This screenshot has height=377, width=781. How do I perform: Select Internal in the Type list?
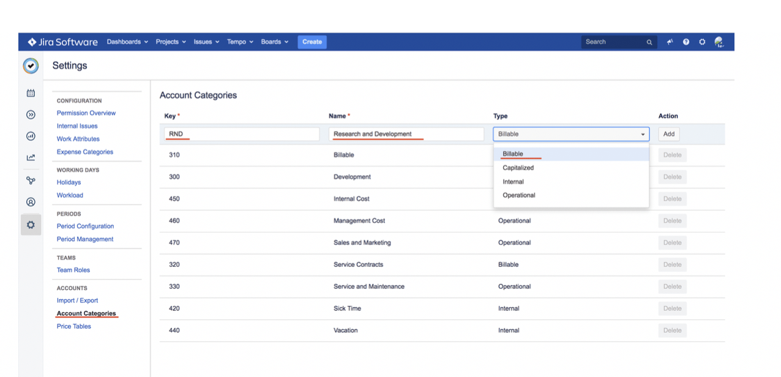coord(571,182)
